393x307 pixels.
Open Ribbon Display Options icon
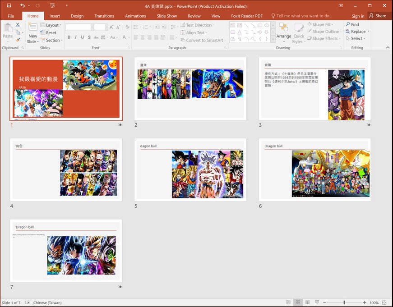pyautogui.click(x=341, y=5)
